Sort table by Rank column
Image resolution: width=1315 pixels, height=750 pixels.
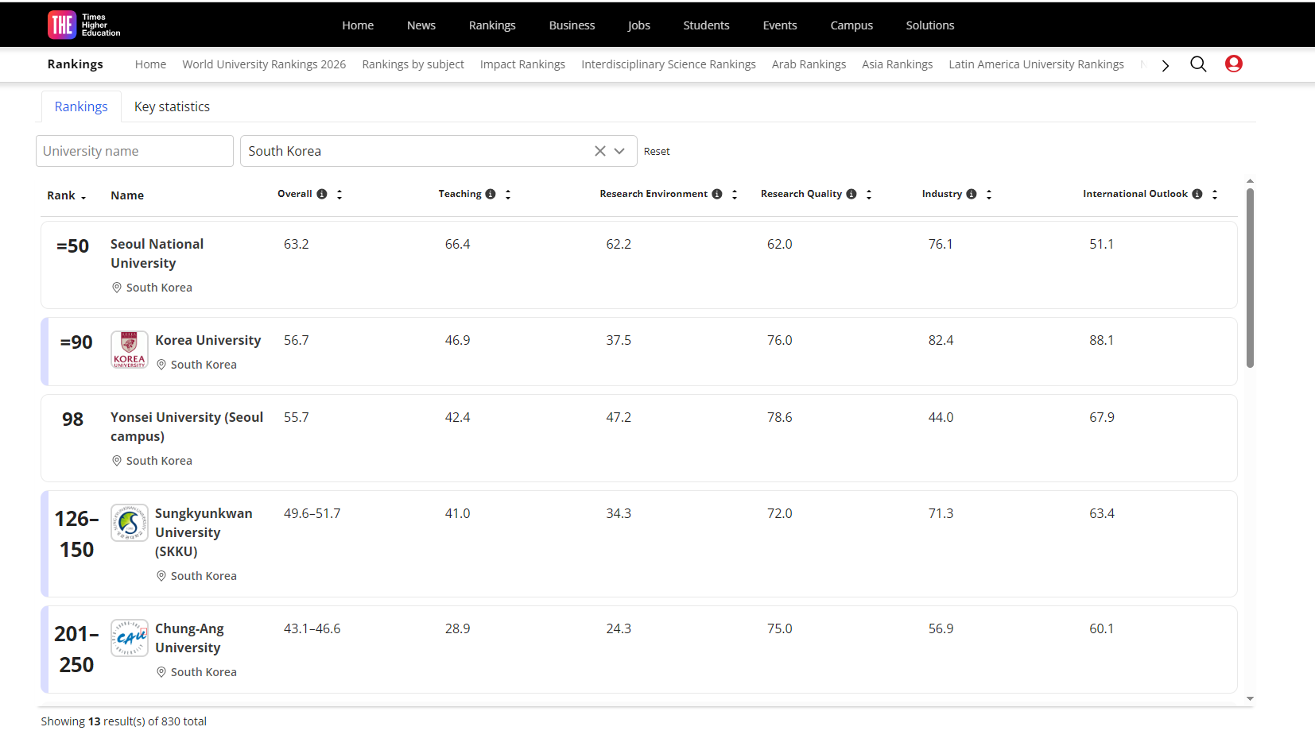tap(67, 195)
